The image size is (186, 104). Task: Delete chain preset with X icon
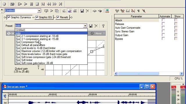click(x=87, y=11)
